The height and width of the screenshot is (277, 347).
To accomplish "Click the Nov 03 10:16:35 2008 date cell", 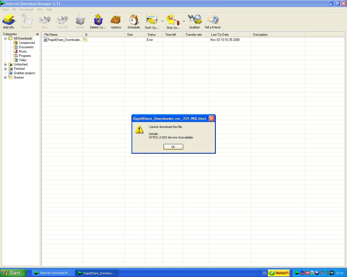I will (x=225, y=40).
